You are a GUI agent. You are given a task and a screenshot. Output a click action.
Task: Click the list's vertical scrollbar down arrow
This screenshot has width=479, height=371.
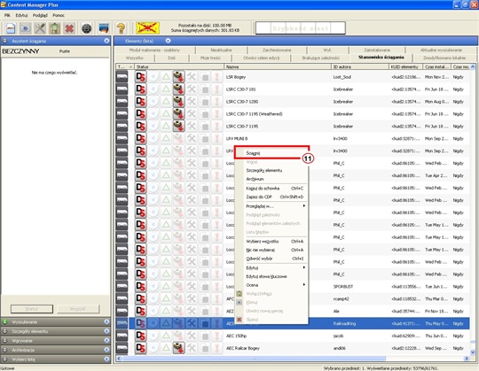click(x=473, y=352)
